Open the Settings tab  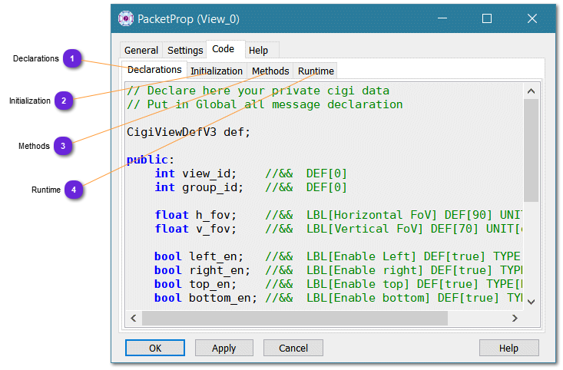185,51
